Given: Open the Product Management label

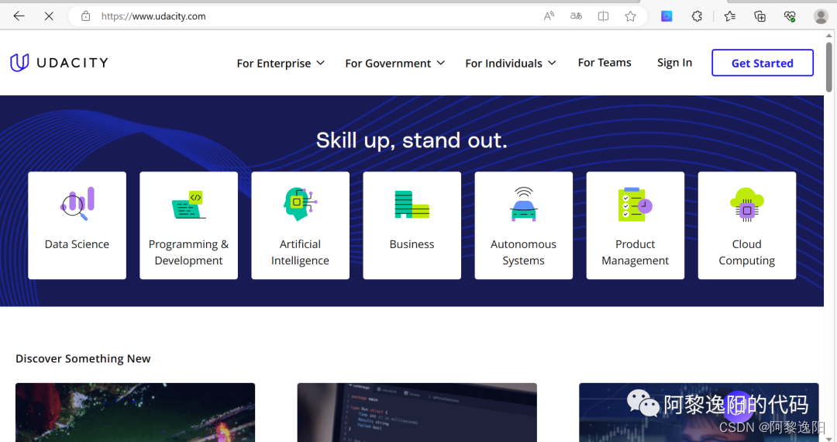Looking at the screenshot, I should (635, 252).
